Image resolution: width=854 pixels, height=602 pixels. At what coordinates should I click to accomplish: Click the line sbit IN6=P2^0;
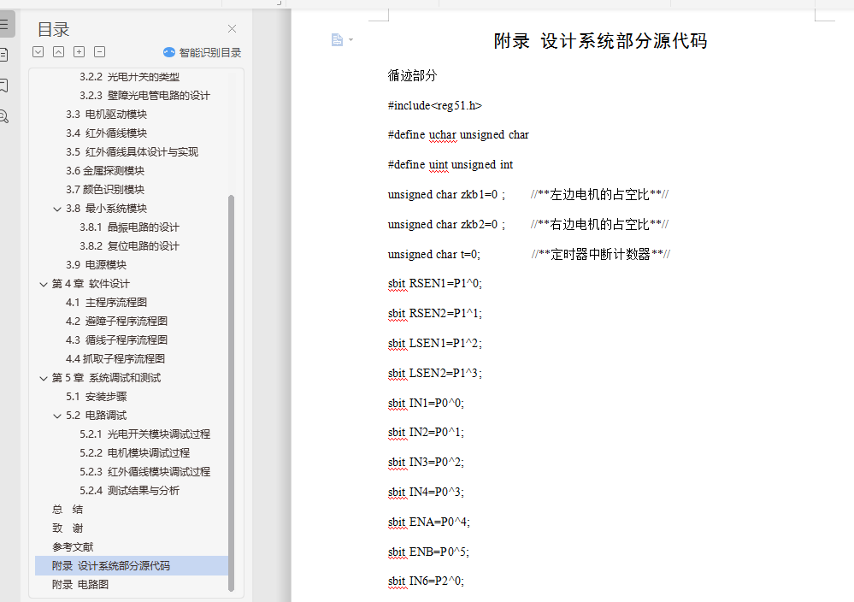click(x=426, y=581)
